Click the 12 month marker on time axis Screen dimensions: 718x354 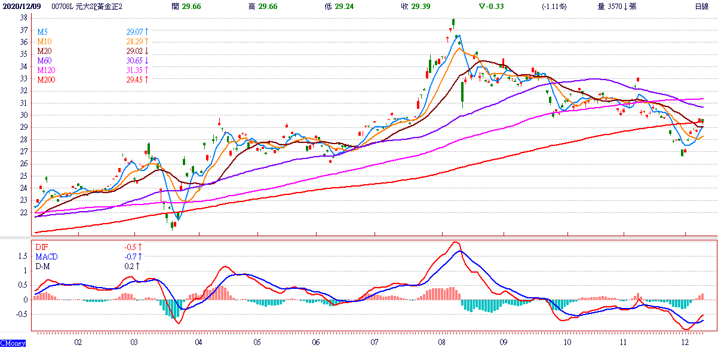pos(685,343)
